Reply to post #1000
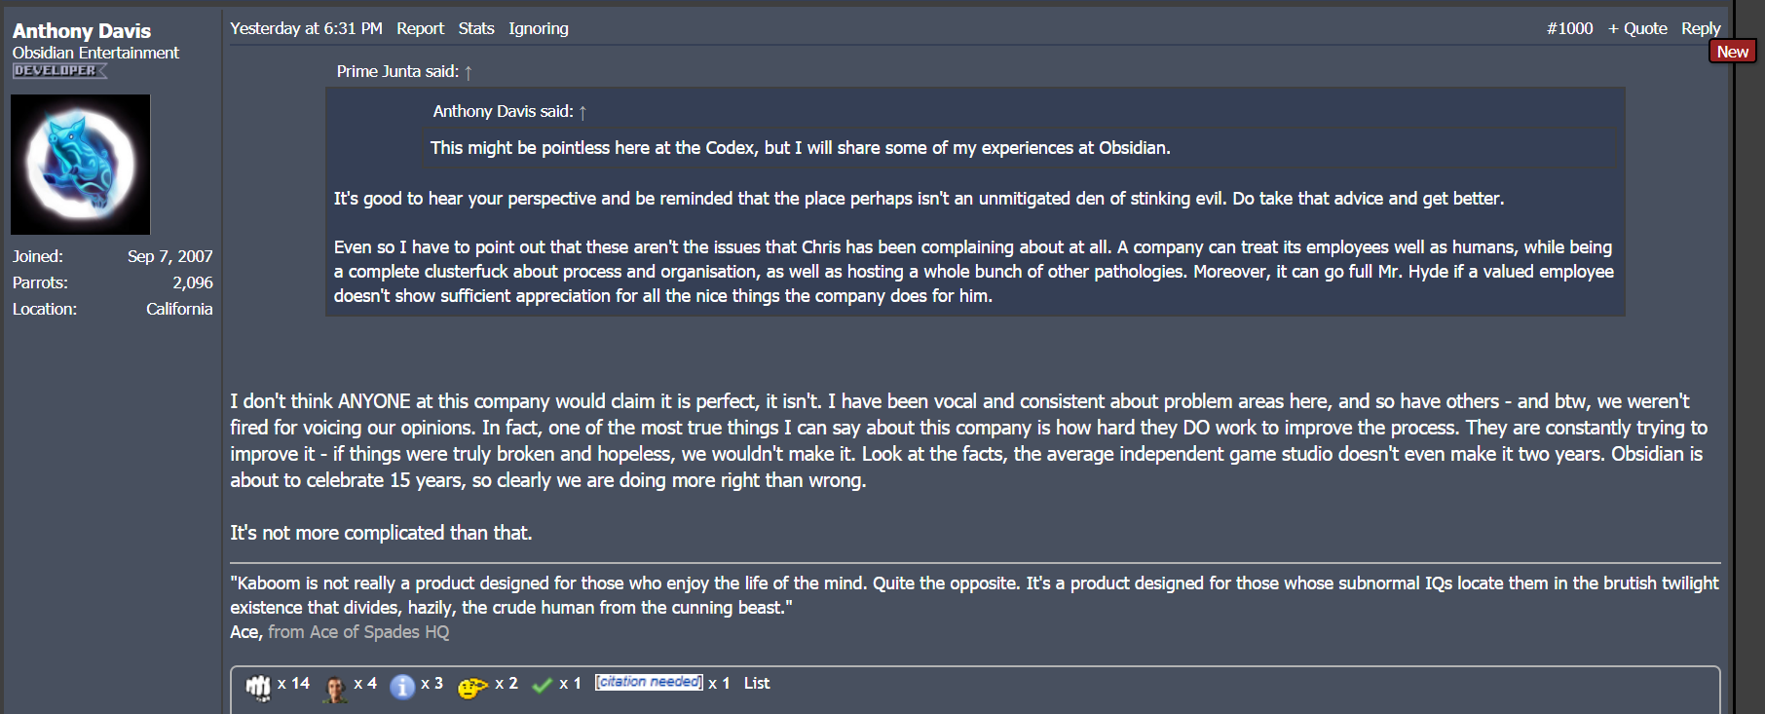The image size is (1765, 714). [1701, 28]
